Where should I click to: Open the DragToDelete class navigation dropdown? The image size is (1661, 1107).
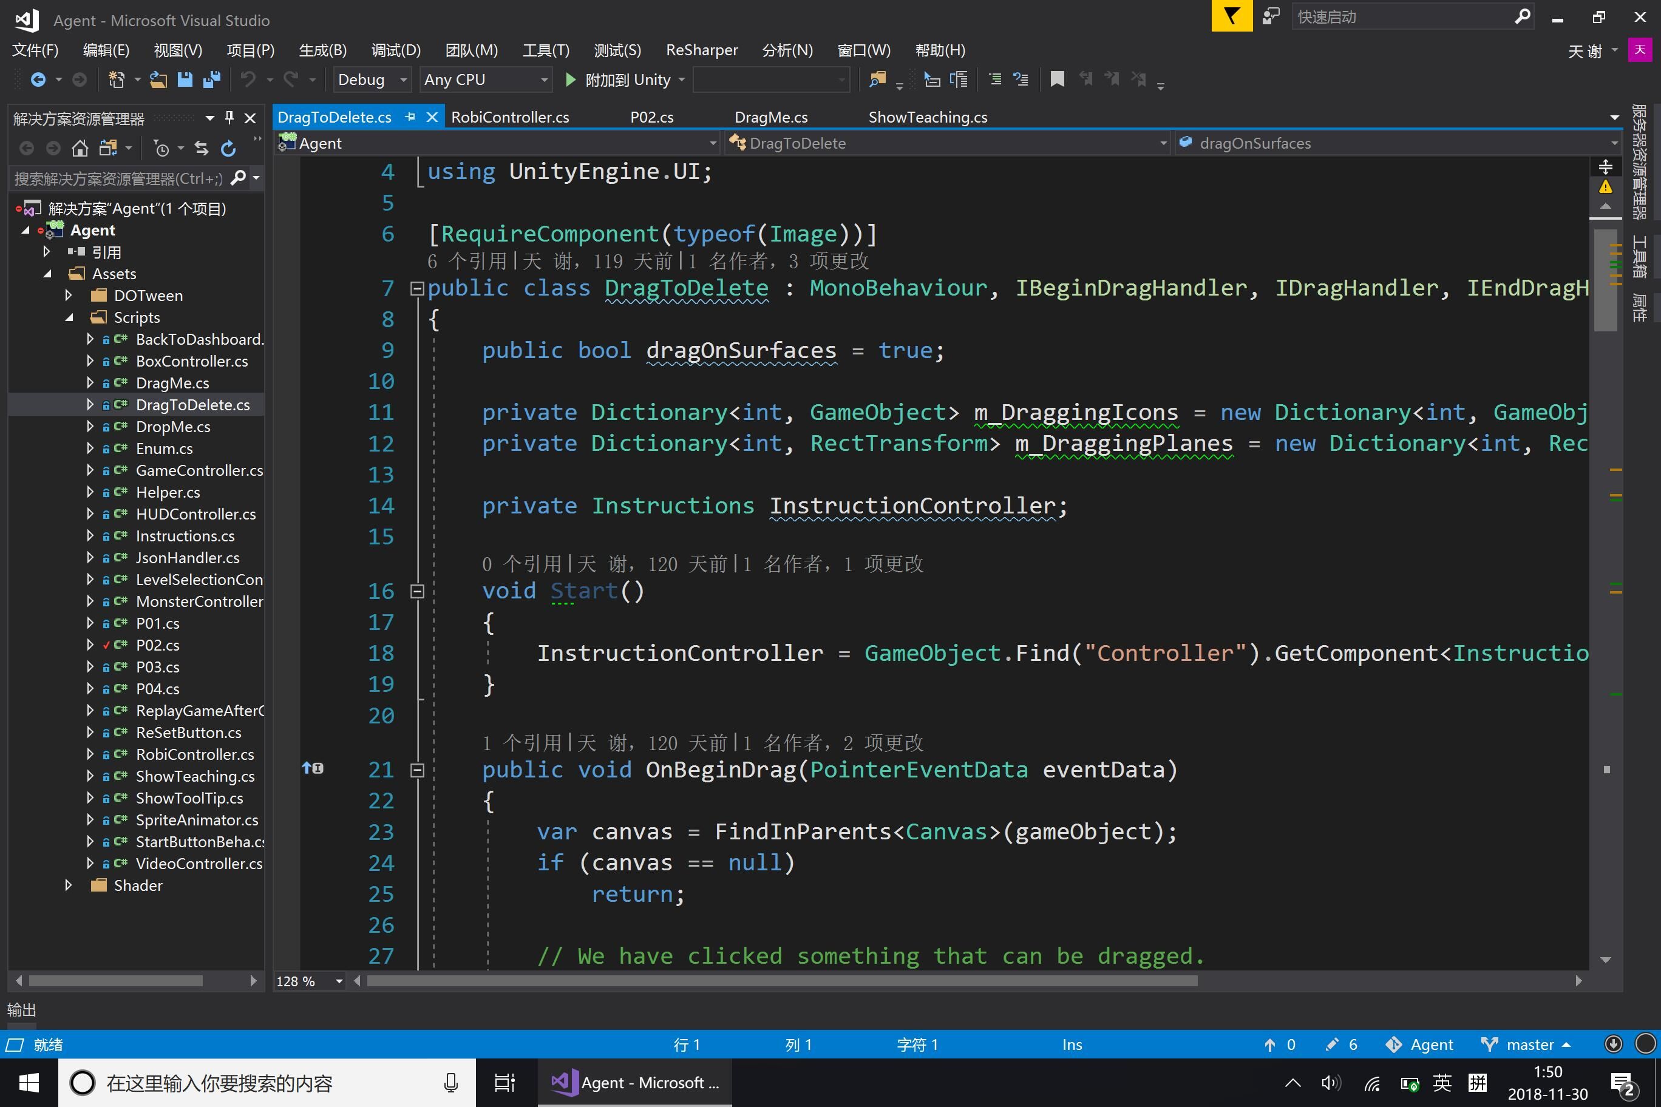(x=947, y=143)
